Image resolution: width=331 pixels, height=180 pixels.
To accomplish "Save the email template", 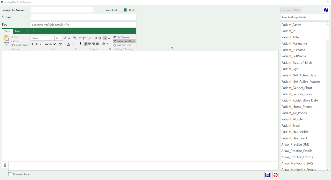I will (267, 175).
